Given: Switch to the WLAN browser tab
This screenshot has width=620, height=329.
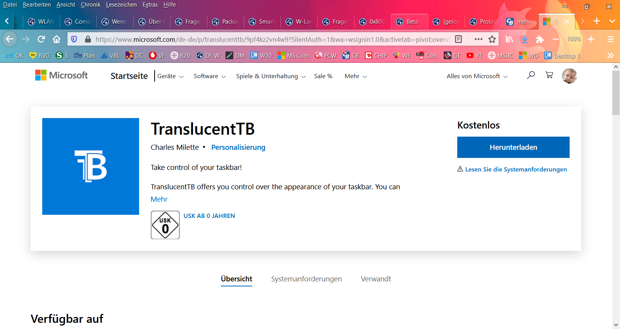Looking at the screenshot, I should click(x=41, y=21).
